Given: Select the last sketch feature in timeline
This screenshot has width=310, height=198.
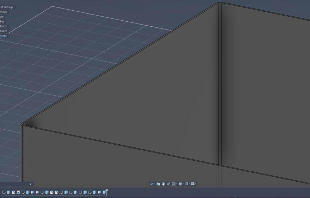Looking at the screenshot, I should [x=90, y=192].
